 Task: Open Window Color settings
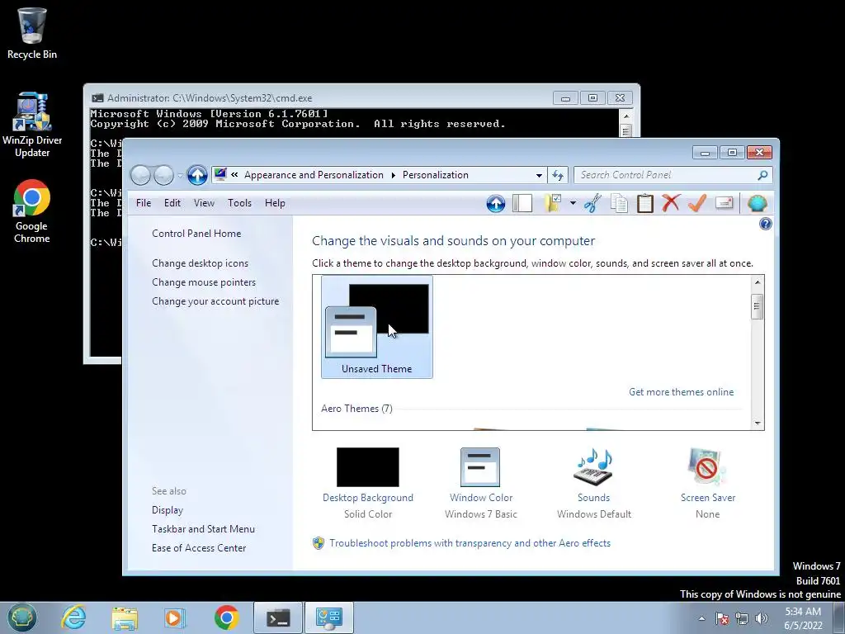coord(481,482)
